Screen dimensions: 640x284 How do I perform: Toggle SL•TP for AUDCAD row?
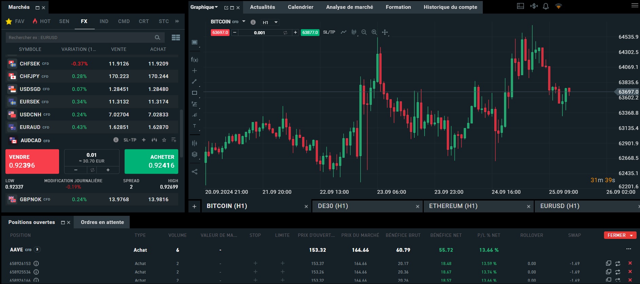[130, 140]
